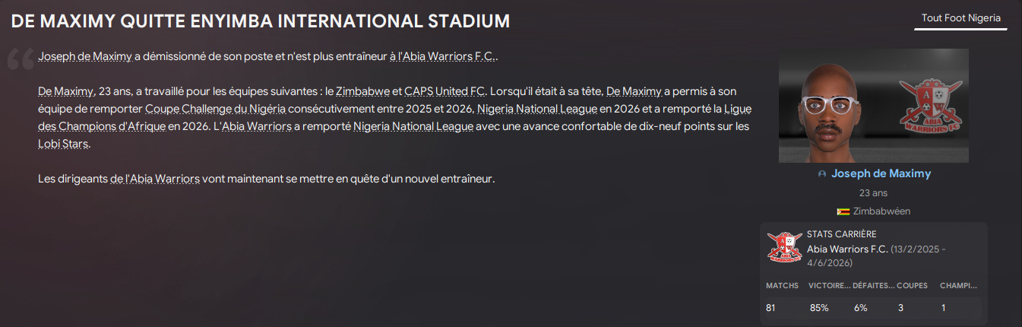This screenshot has height=327, width=1022.
Task: Open the Zimbabwe link in the article
Action: coord(362,92)
